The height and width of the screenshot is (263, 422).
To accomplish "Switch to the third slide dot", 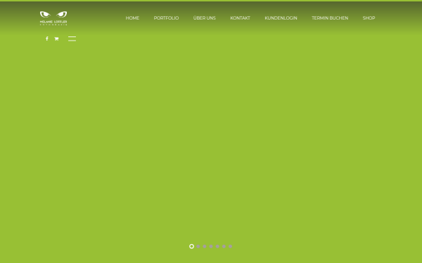I will click(x=205, y=246).
